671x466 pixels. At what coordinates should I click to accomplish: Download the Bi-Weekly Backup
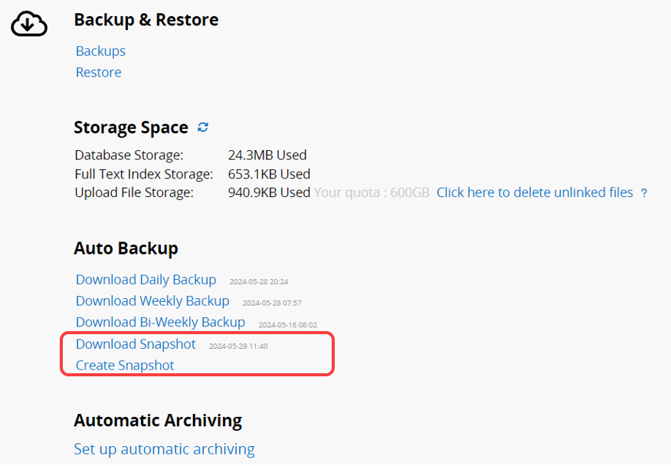pos(160,323)
